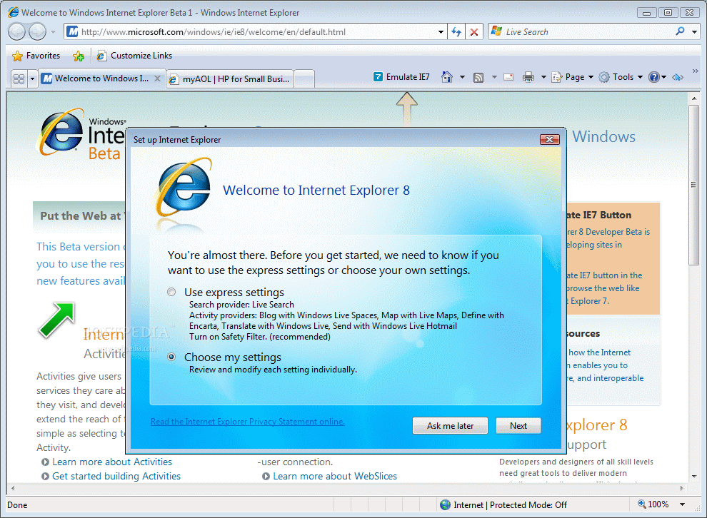Click the Done status bar text
This screenshot has height=518, width=707.
[x=17, y=505]
